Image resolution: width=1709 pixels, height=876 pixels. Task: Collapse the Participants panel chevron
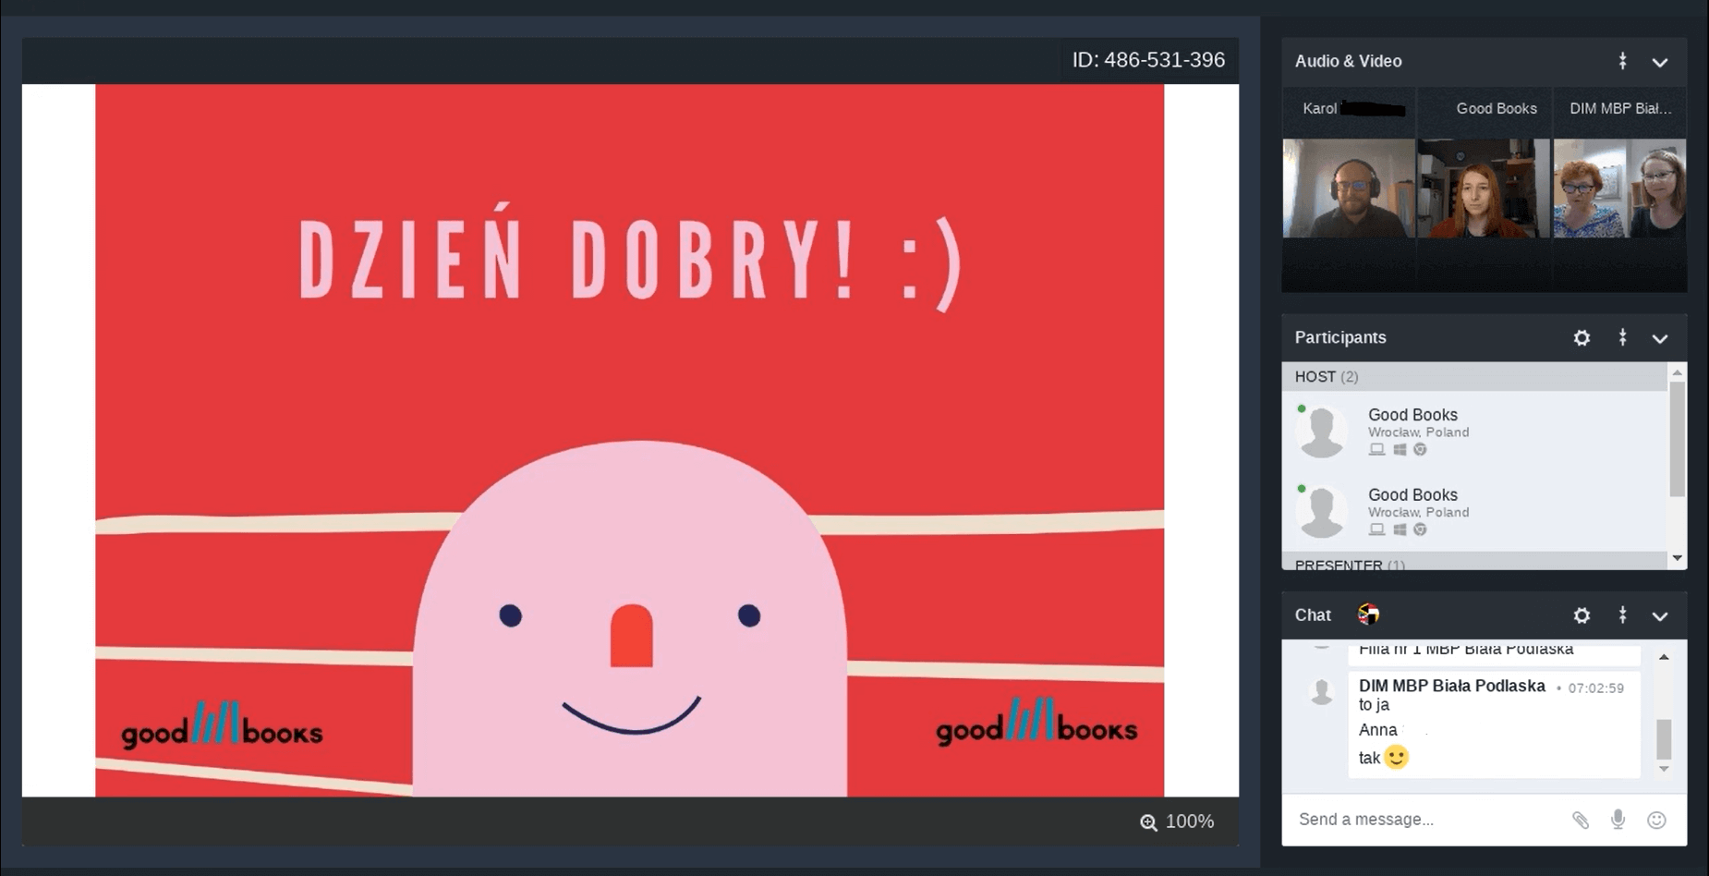pos(1659,338)
